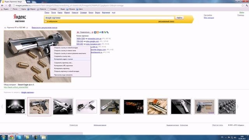This screenshot has height=140, width=249.
Task: Choose 'Копировать адрес ссылки' menu item
Action: 70,59
